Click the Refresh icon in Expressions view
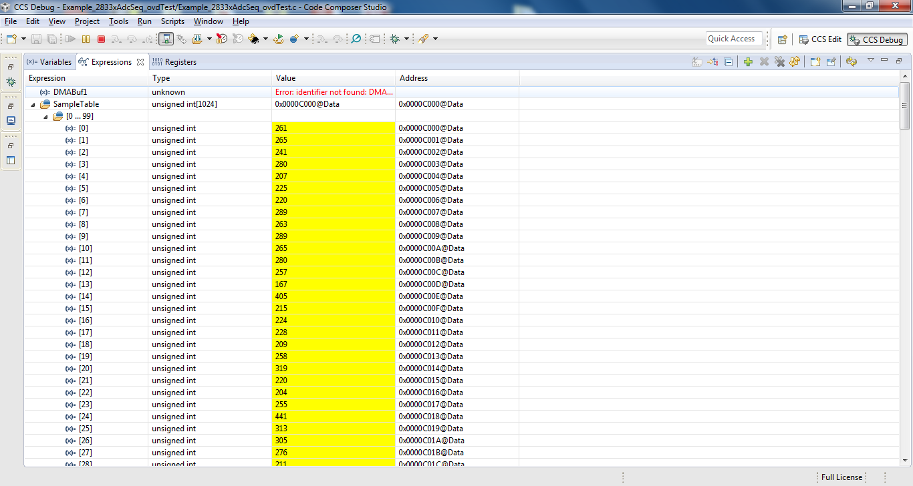913x486 pixels. pyautogui.click(x=795, y=62)
